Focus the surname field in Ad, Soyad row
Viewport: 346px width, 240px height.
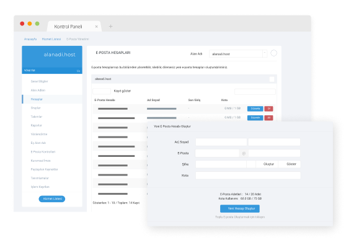tap(274, 142)
